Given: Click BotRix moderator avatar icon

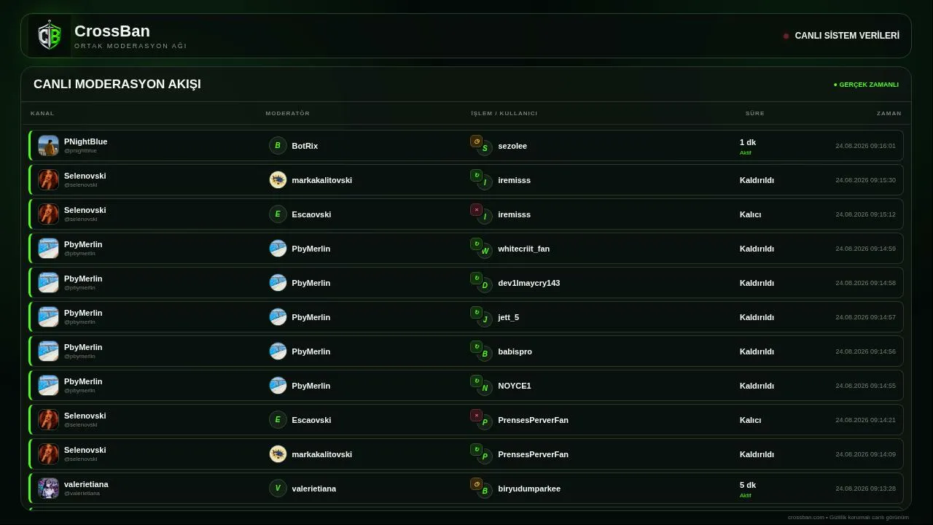Looking at the screenshot, I should pos(278,146).
